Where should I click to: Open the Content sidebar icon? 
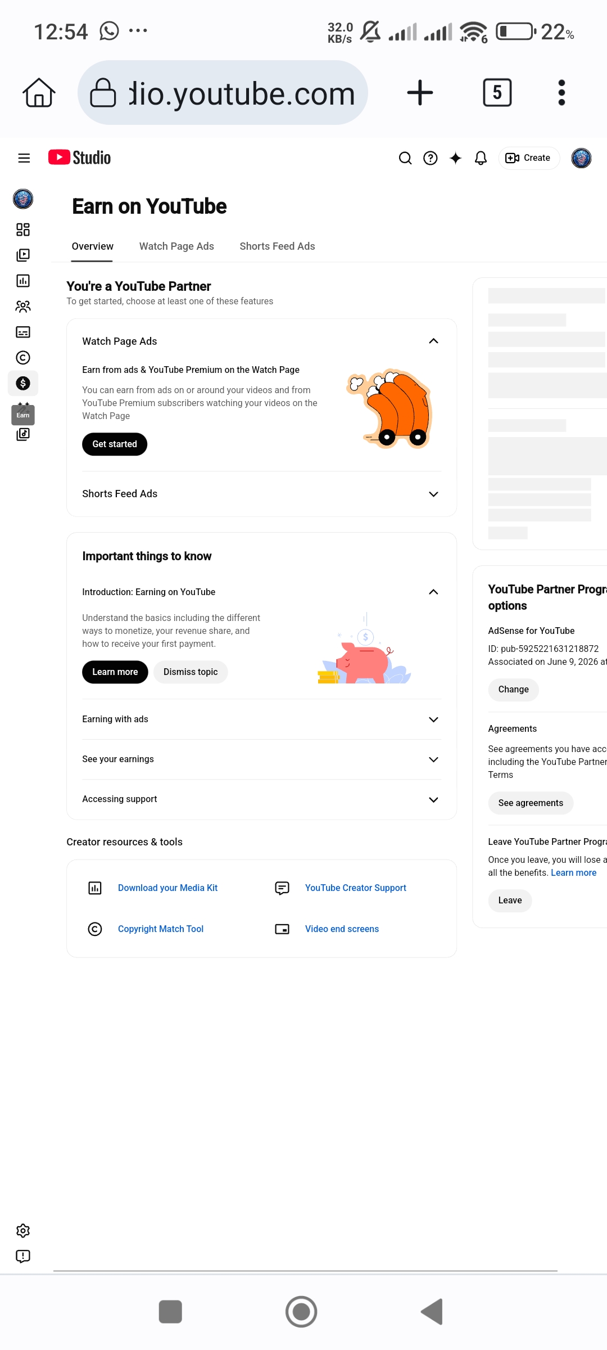point(23,255)
